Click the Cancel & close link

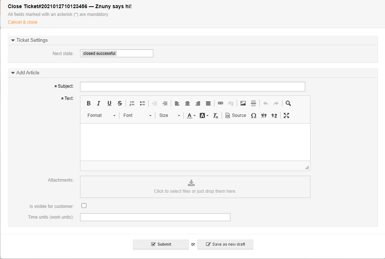[x=23, y=22]
